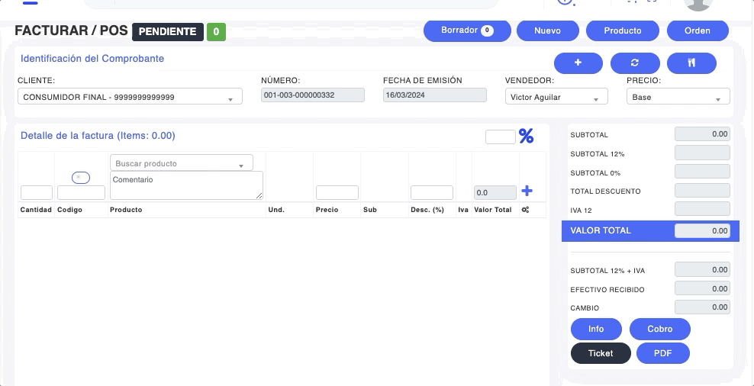Click the Borrador button
Screen dimensions: 754x386
(x=466, y=31)
